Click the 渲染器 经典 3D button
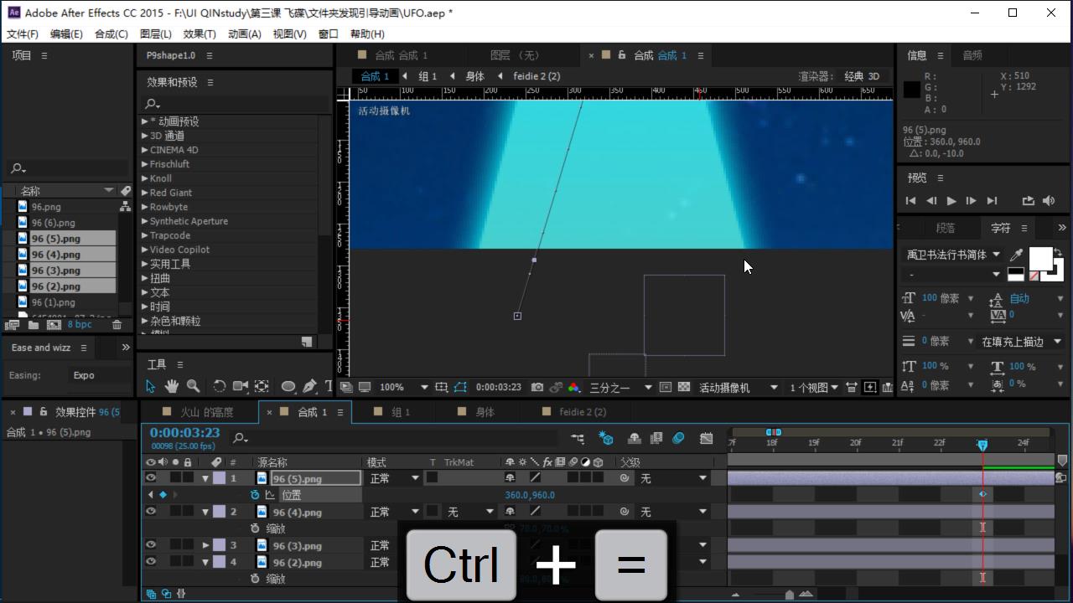The width and height of the screenshot is (1073, 603). [862, 76]
